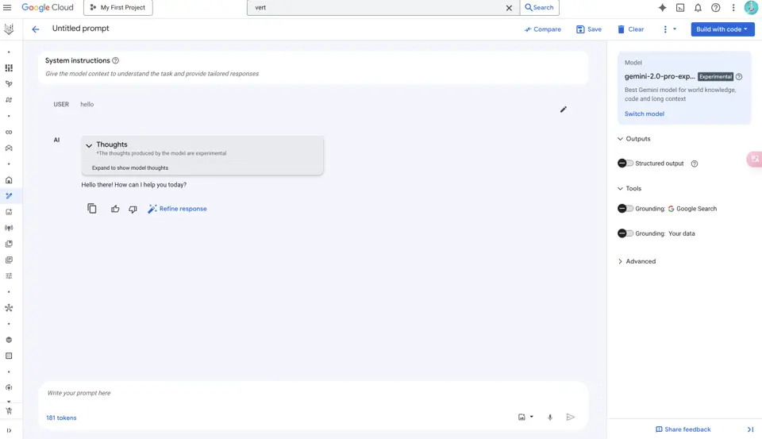
Task: Click the Refine response button
Action: [x=177, y=209]
